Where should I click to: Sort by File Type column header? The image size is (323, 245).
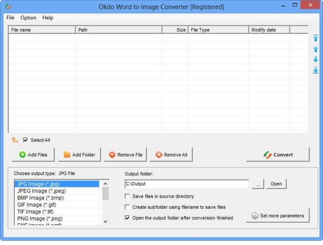pyautogui.click(x=218, y=30)
